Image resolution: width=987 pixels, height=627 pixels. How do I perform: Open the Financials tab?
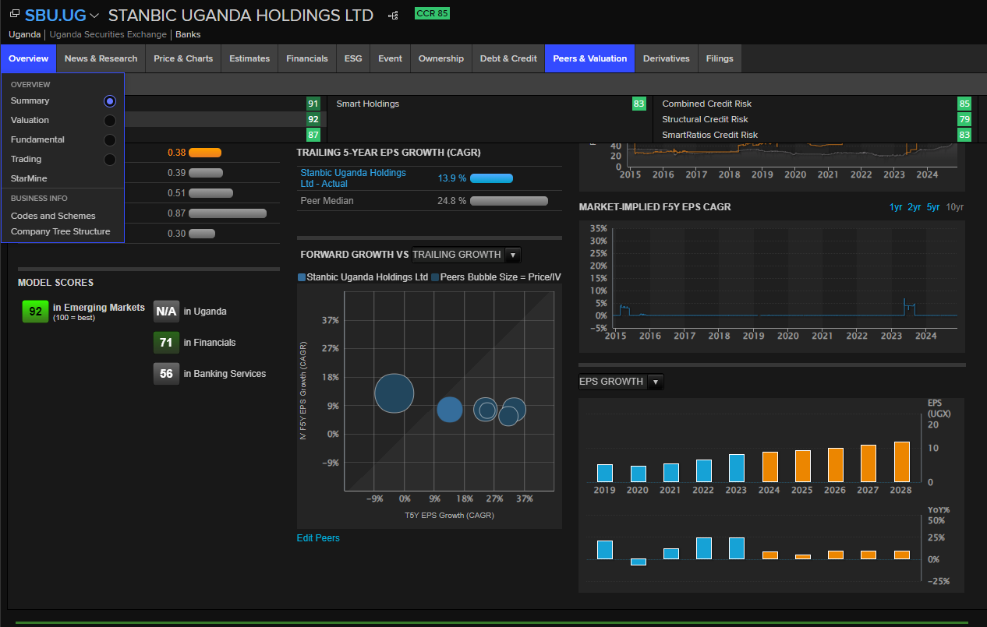(x=307, y=58)
